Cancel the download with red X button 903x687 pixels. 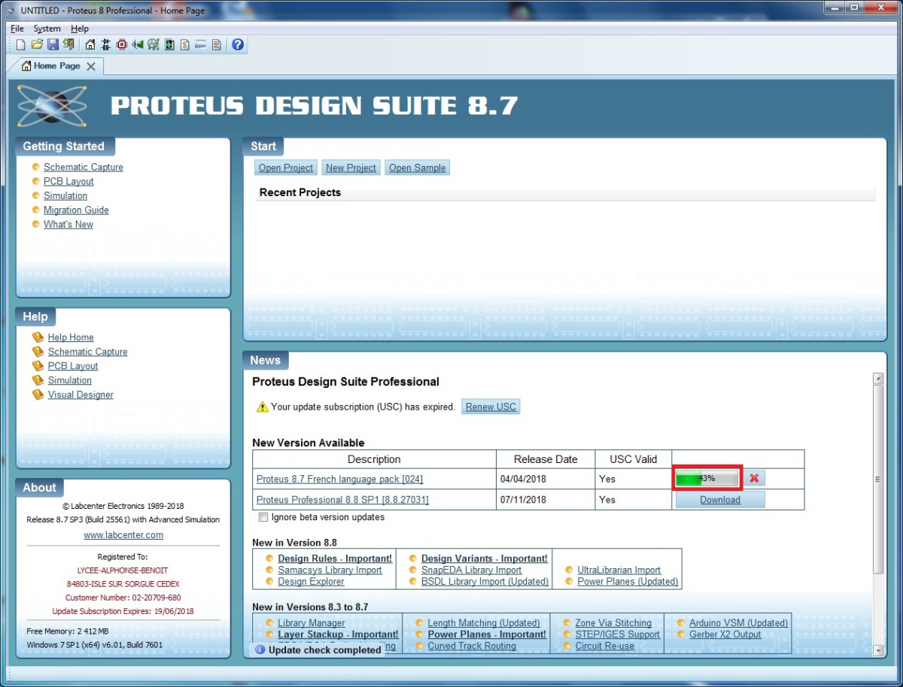click(x=754, y=479)
